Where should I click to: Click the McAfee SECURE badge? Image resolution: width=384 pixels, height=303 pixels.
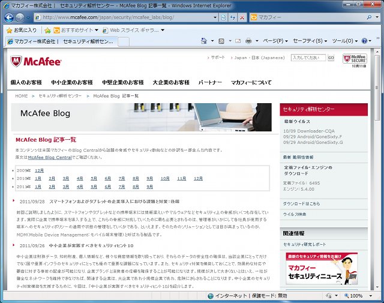(x=355, y=59)
